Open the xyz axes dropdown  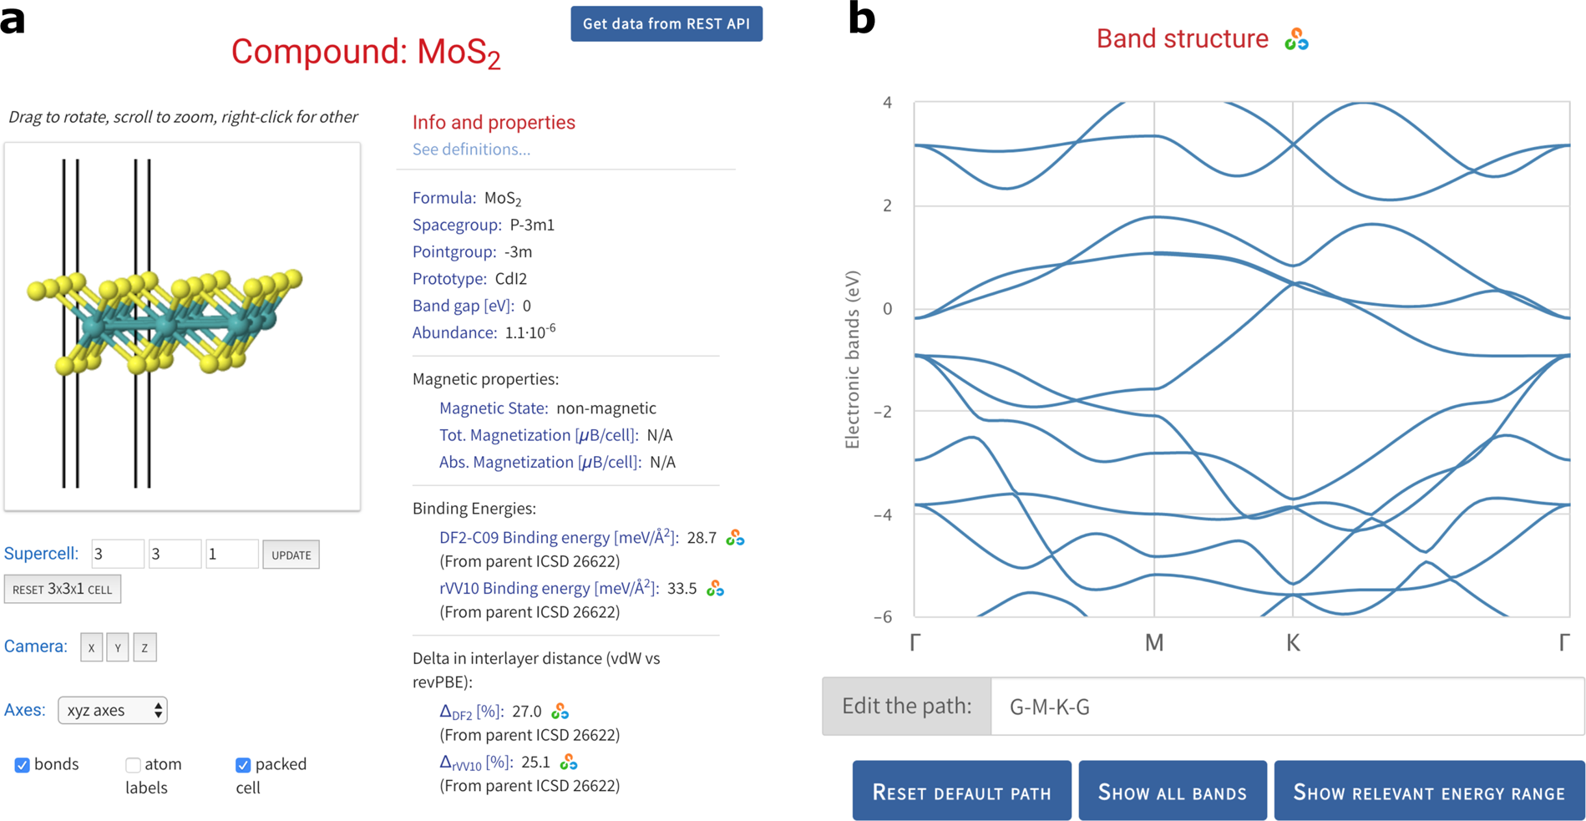[113, 710]
